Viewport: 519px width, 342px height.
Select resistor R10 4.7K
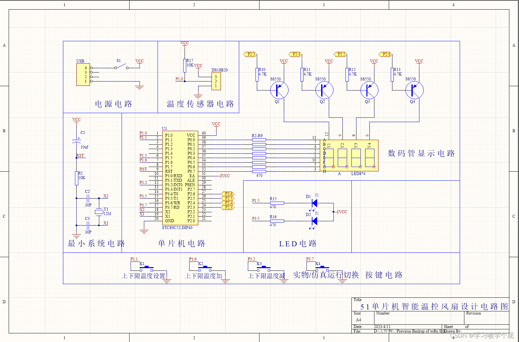(257, 75)
